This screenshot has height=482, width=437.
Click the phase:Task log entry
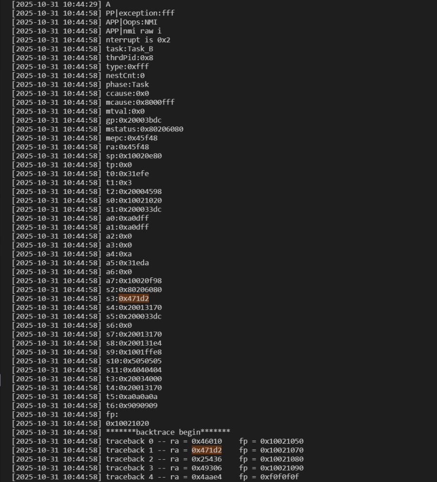128,84
